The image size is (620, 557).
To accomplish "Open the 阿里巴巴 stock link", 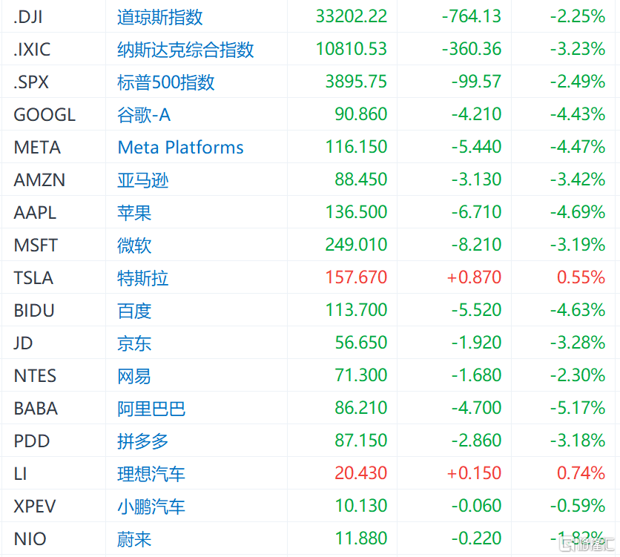I will click(x=151, y=409).
